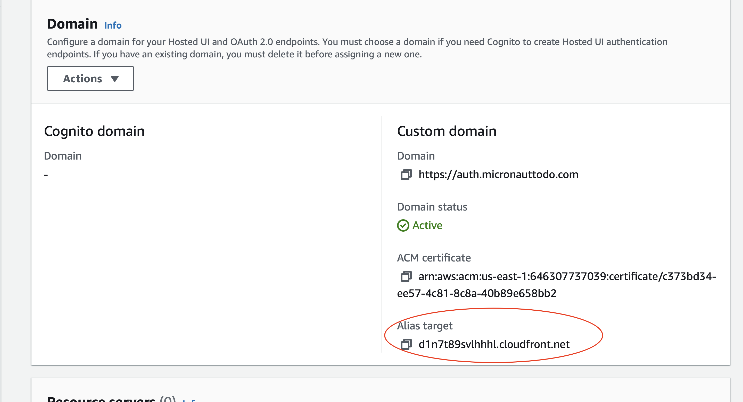Copy the auth.micronauttodo.com domain URL
743x402 pixels.
pyautogui.click(x=406, y=174)
